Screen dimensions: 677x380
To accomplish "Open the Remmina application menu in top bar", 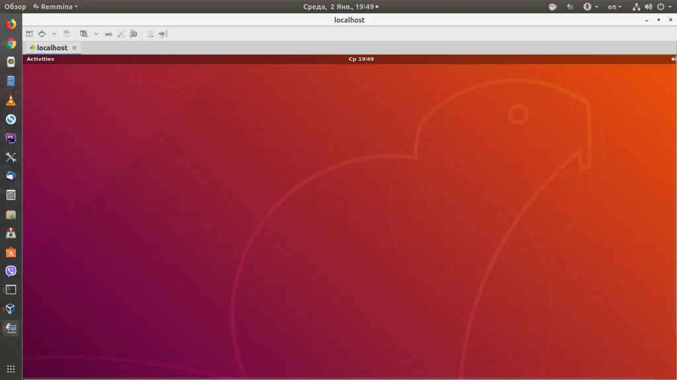I will (56, 7).
